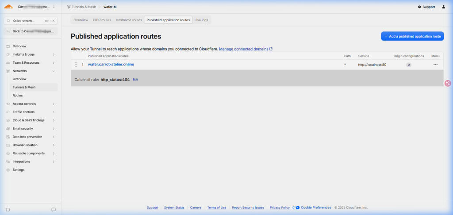
Task: Collapse the Networks section chevron
Action: point(54,71)
